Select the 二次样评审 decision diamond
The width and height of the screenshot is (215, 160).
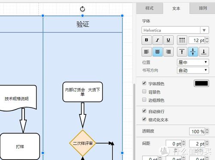point(83,143)
